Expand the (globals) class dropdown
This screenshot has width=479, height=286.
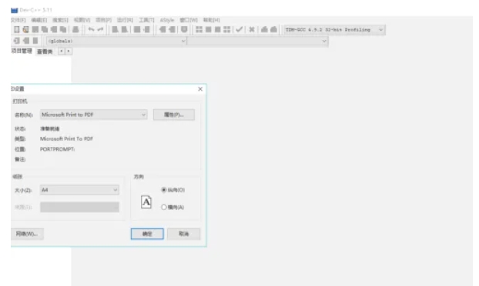pyautogui.click(x=116, y=41)
